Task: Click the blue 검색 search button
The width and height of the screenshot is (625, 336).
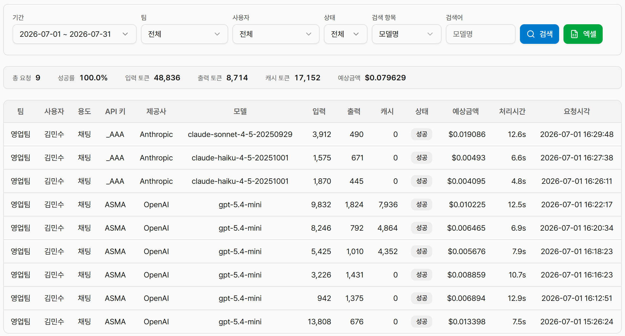Action: coord(539,34)
